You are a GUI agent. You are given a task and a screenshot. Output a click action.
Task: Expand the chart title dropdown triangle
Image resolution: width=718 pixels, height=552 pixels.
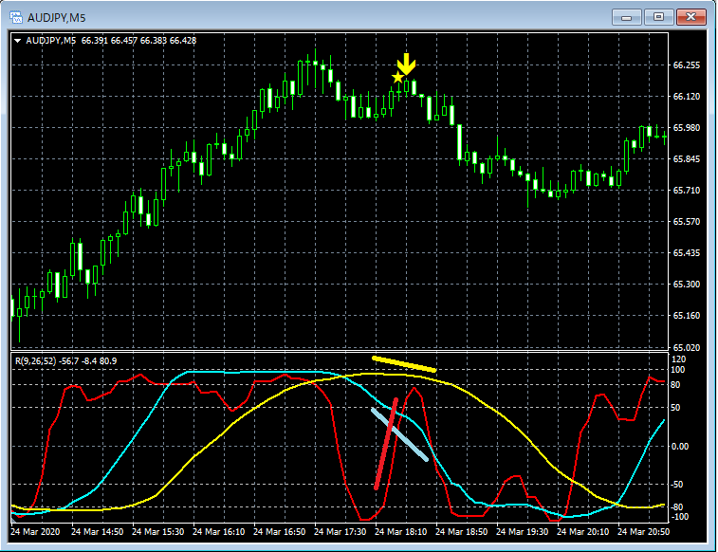pos(17,41)
